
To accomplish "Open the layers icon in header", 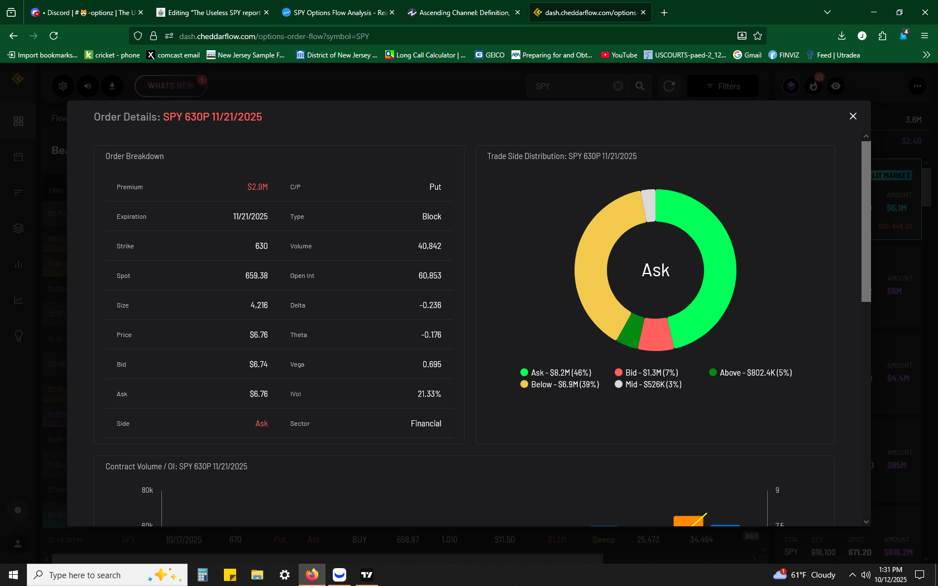I will click(791, 86).
